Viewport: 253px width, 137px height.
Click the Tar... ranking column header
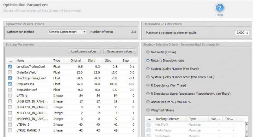(229, 119)
